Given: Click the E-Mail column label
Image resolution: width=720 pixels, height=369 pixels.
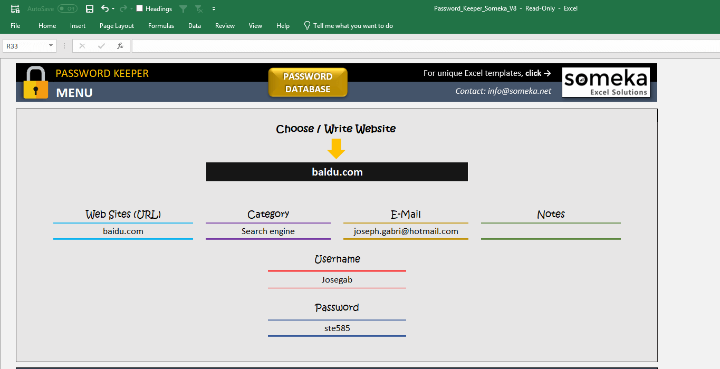Looking at the screenshot, I should click(406, 215).
